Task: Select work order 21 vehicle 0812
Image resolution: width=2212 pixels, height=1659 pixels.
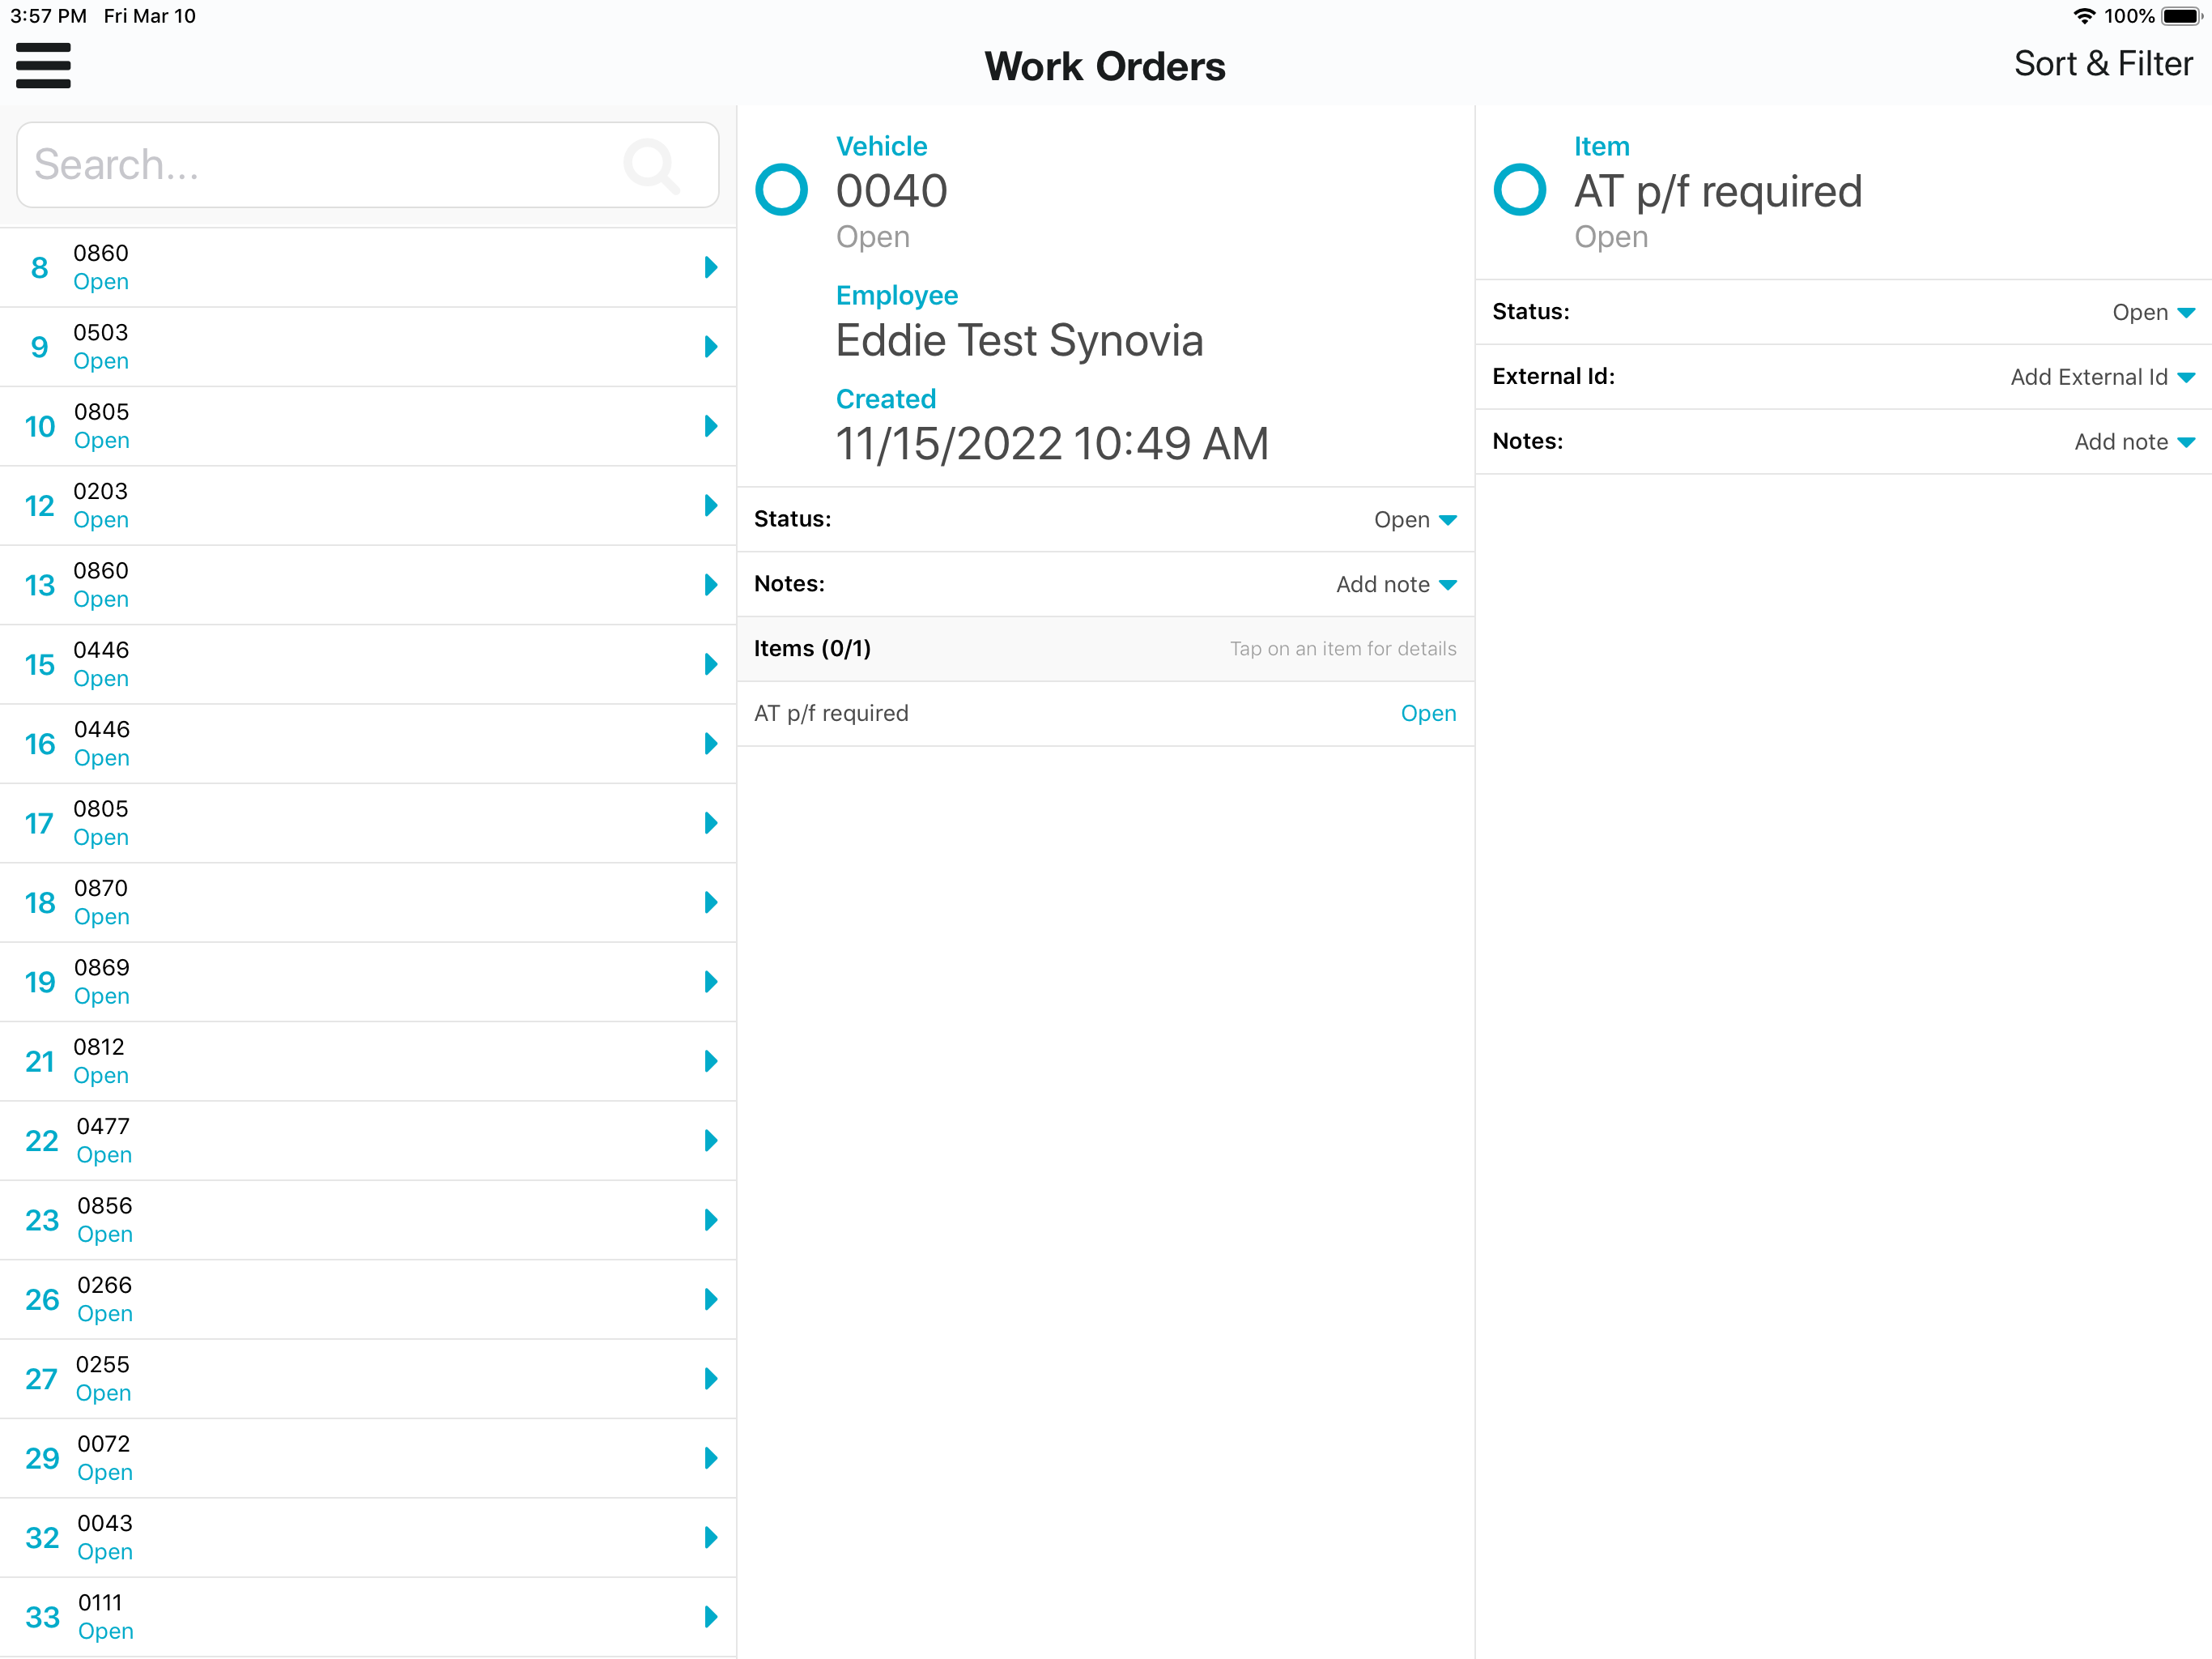Action: coord(368,1060)
